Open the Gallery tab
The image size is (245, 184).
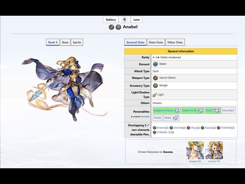(x=111, y=20)
